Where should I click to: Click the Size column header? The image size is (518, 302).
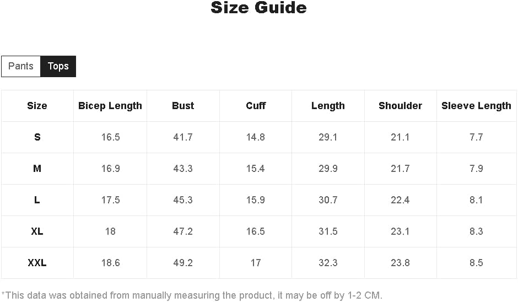(x=37, y=106)
